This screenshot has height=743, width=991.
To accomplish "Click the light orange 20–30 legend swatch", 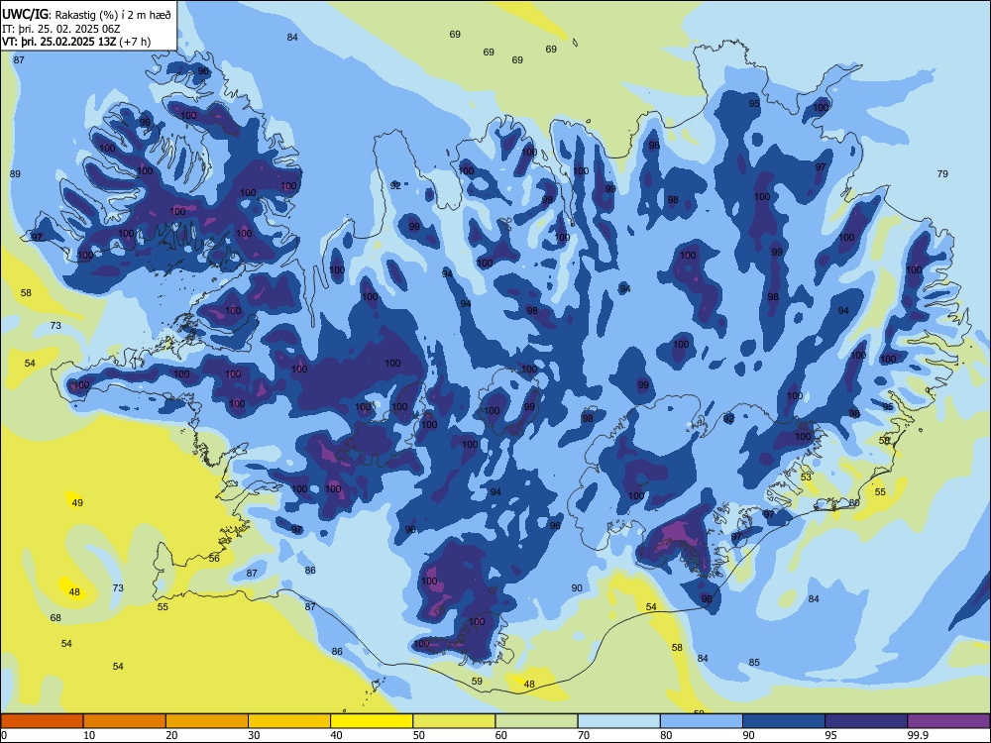I will 207,721.
